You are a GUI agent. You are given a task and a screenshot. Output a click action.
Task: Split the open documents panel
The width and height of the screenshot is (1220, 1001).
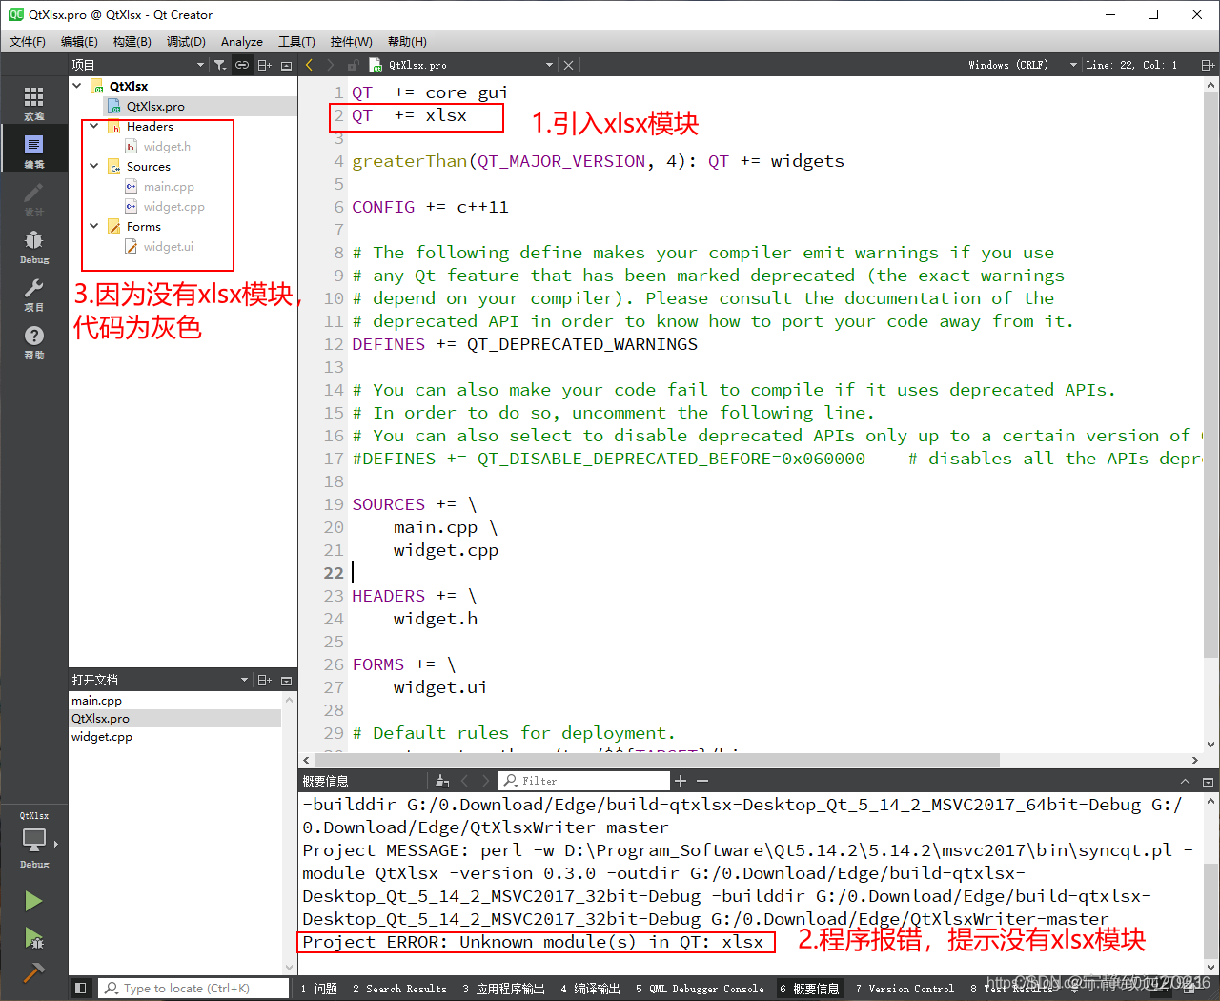coord(265,680)
